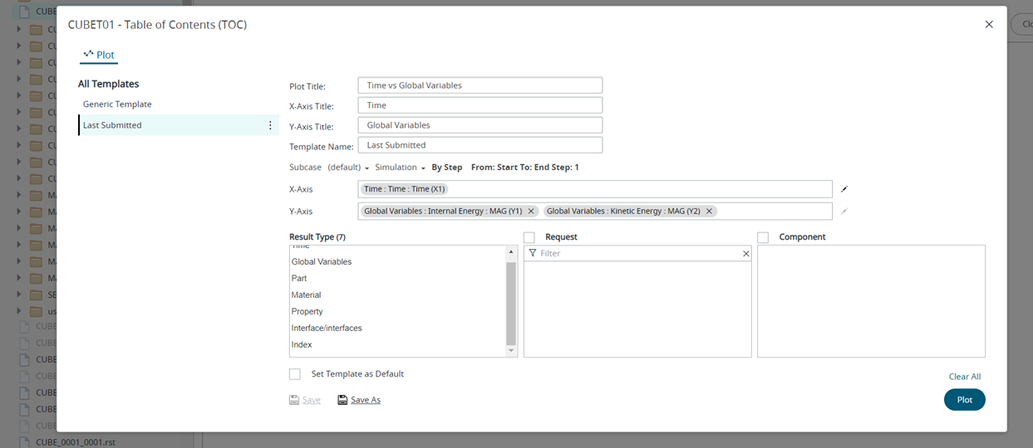
Task: Select the Generic Template entry
Action: click(x=117, y=105)
